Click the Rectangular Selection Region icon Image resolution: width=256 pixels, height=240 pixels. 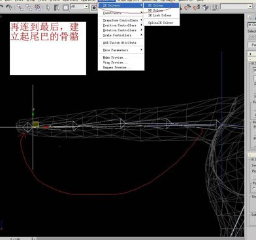click(x=65, y=8)
